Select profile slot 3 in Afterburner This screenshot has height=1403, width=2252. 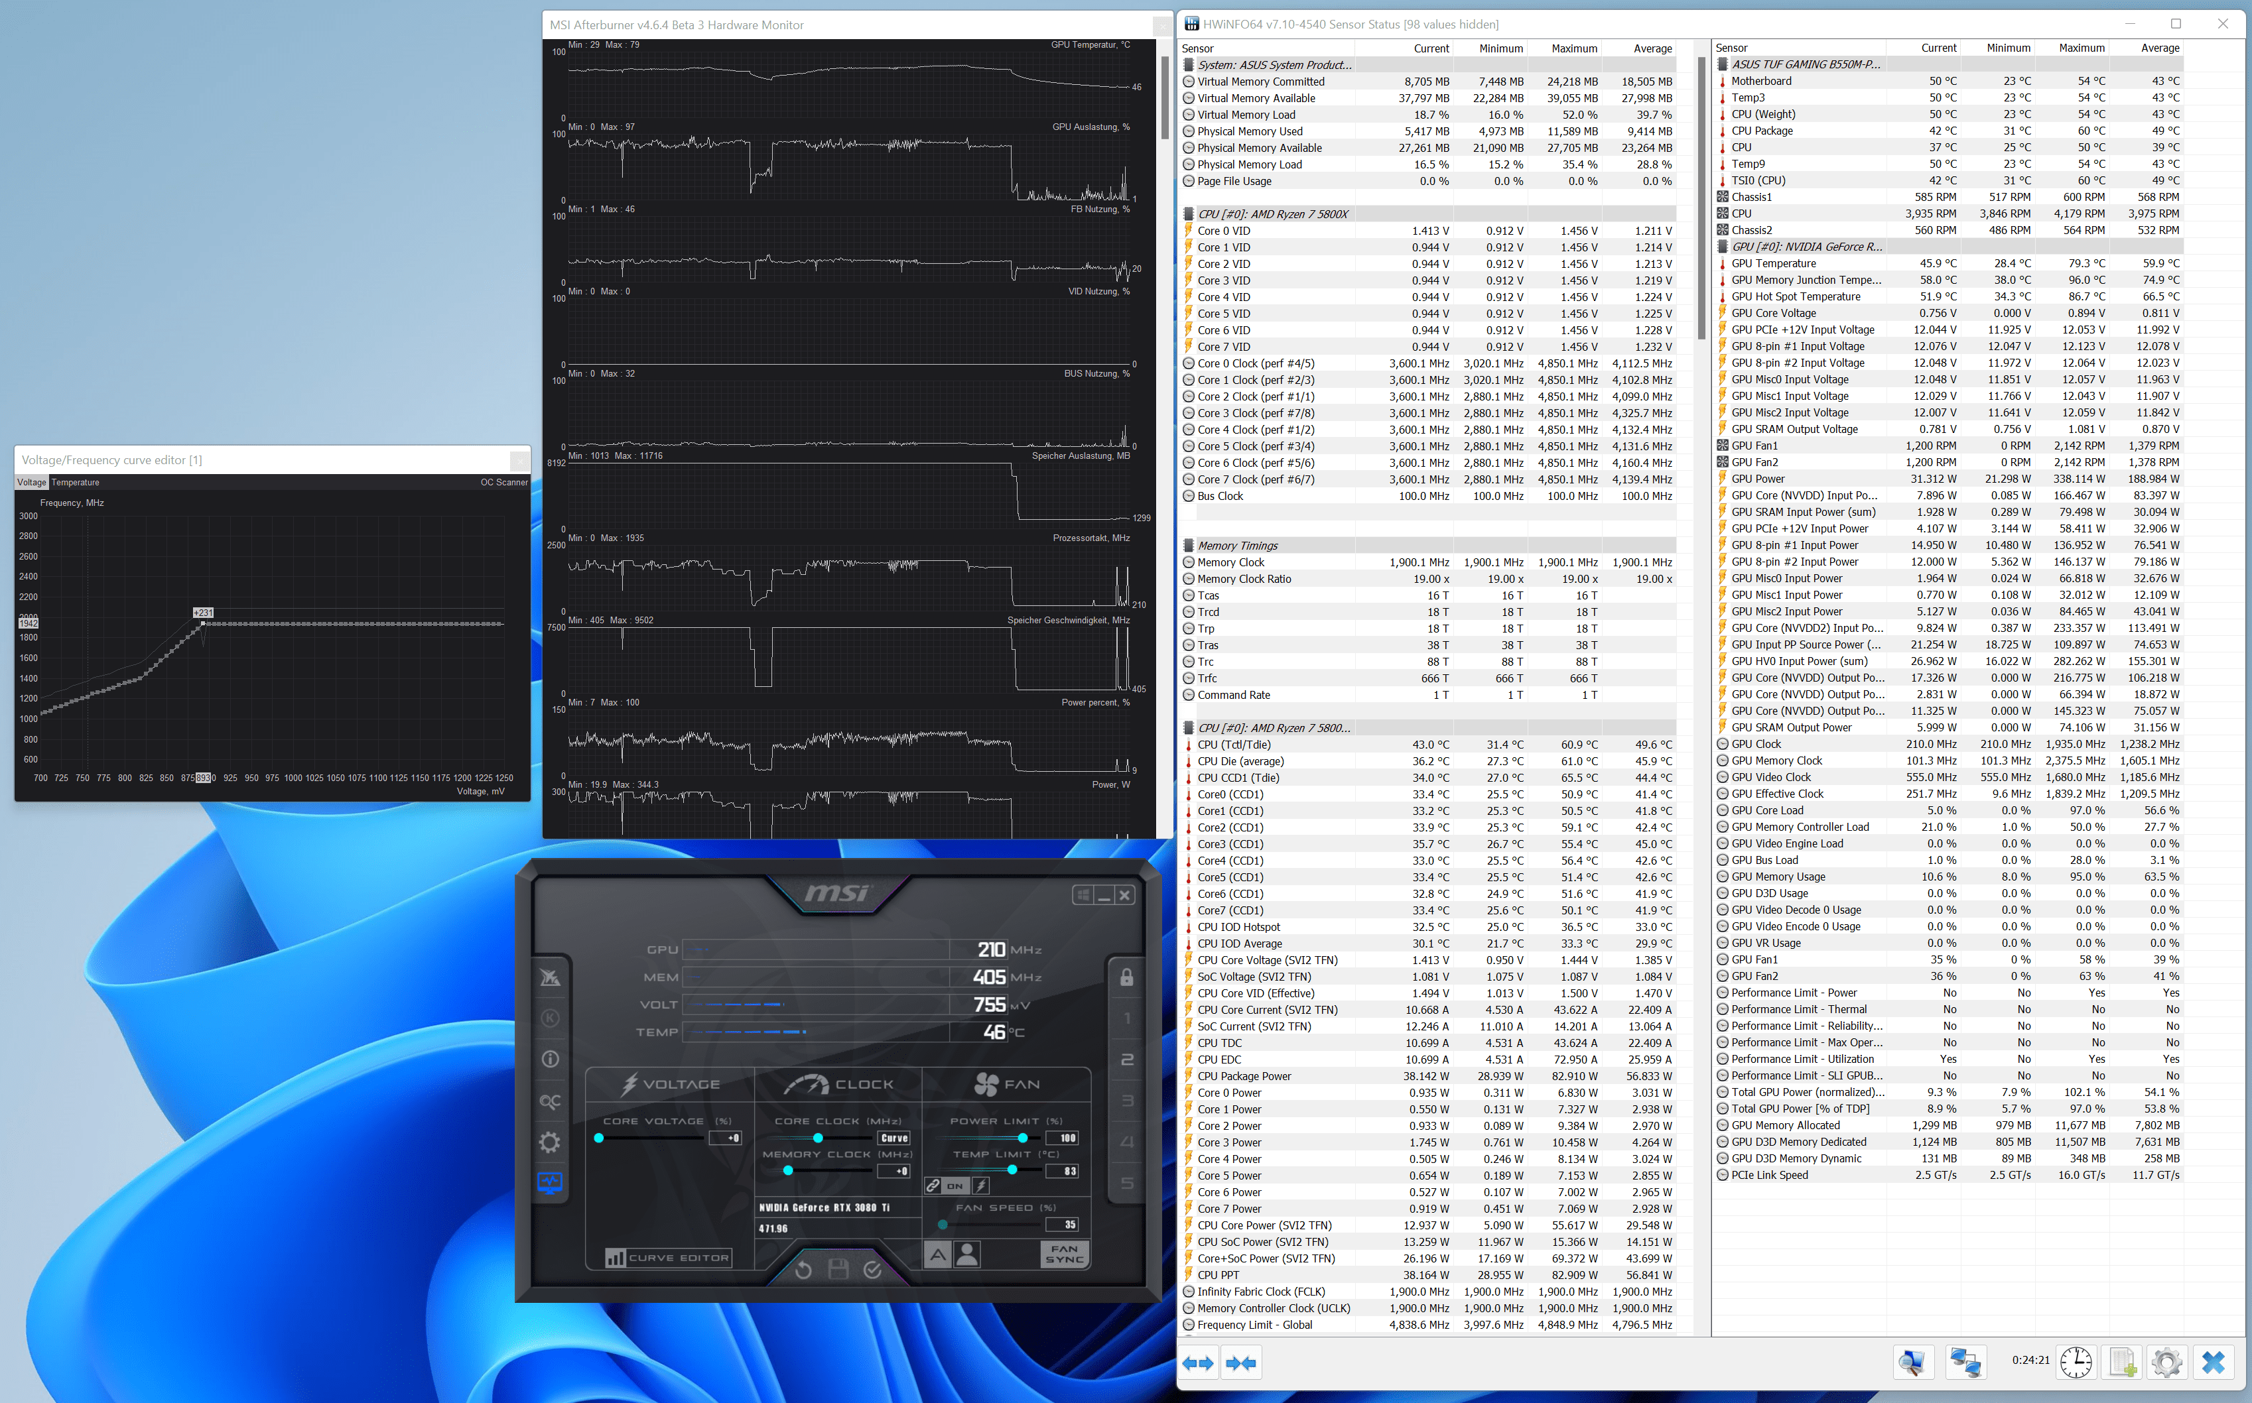[x=1127, y=1101]
